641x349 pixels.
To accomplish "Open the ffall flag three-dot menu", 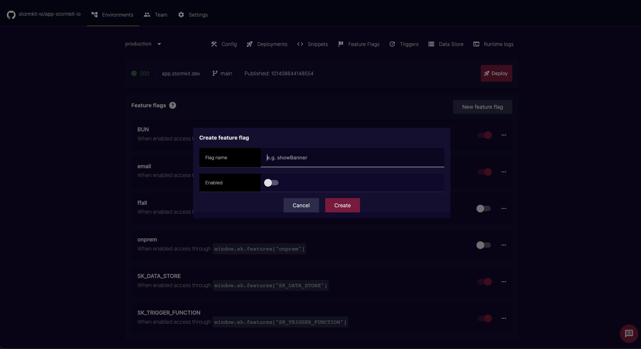I will click(x=503, y=209).
